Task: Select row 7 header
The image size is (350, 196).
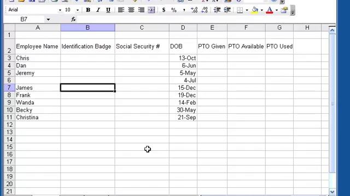Action: [x=9, y=88]
